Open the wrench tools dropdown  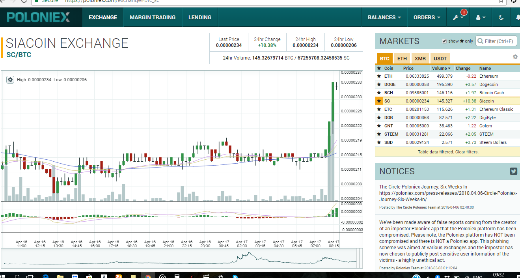pos(458,17)
